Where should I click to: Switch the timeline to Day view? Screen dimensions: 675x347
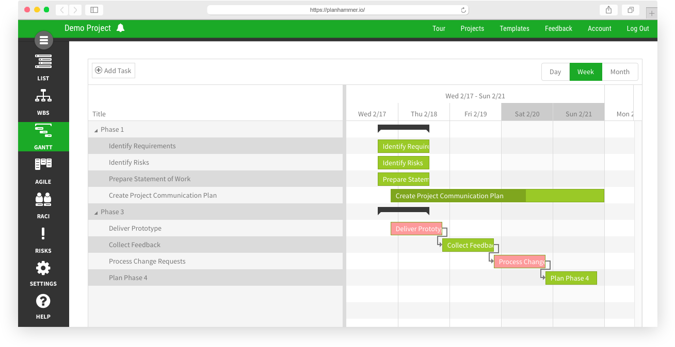coord(555,72)
